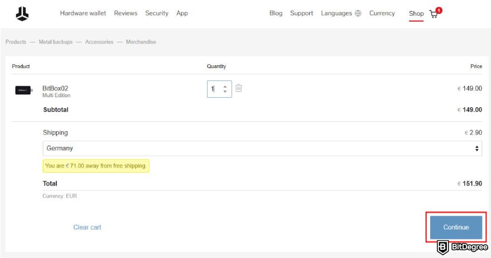Click the free shipping notice
Screen dimensions: 491x258
[96, 166]
